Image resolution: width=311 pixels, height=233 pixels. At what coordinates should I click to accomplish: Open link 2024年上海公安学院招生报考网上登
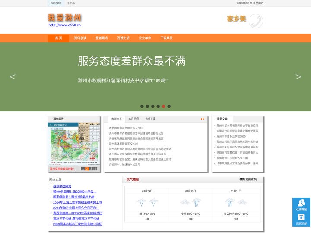pyautogui.click(x=78, y=202)
